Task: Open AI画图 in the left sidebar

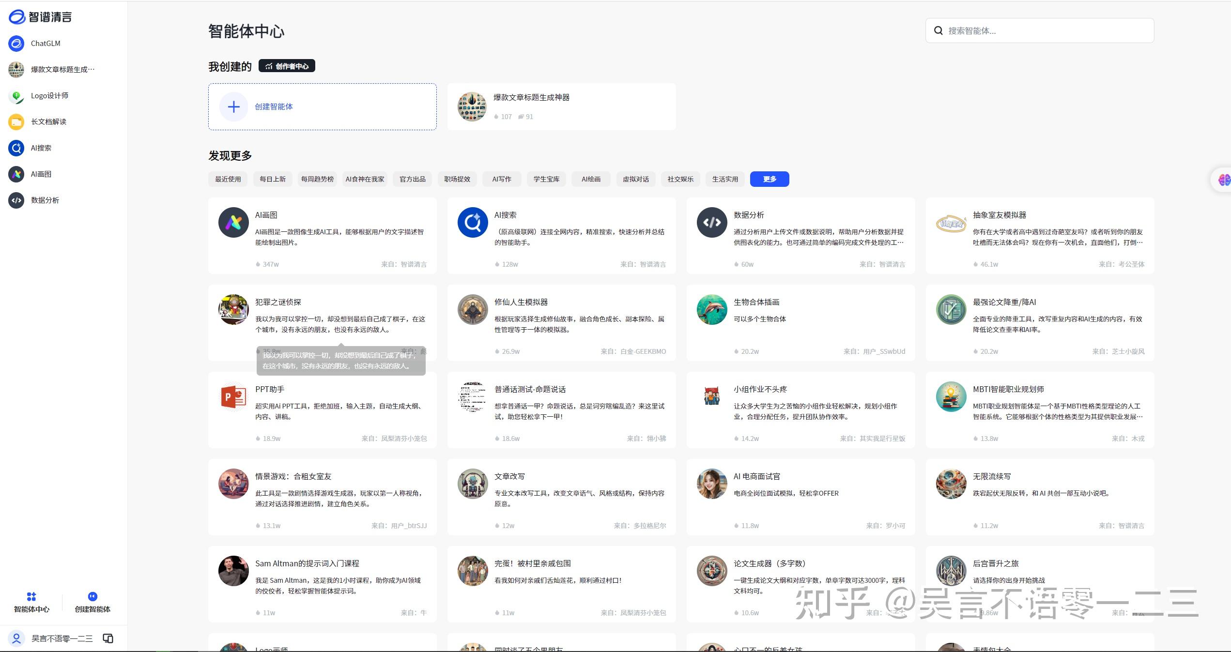Action: click(x=41, y=174)
